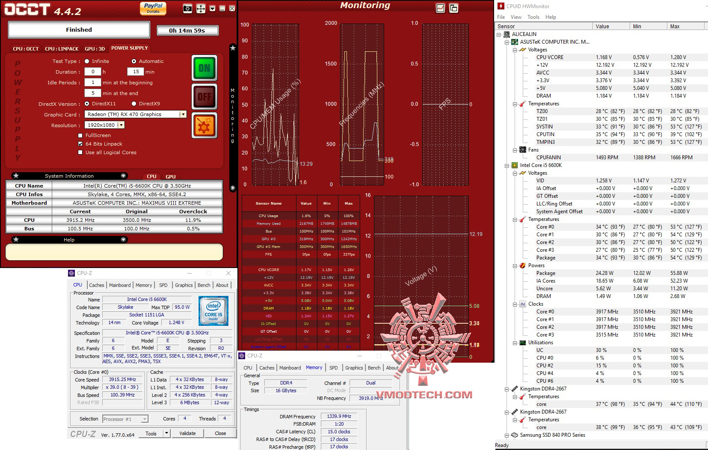Click the CPU-Z Tools button
This screenshot has height=450, width=708.
(x=151, y=433)
